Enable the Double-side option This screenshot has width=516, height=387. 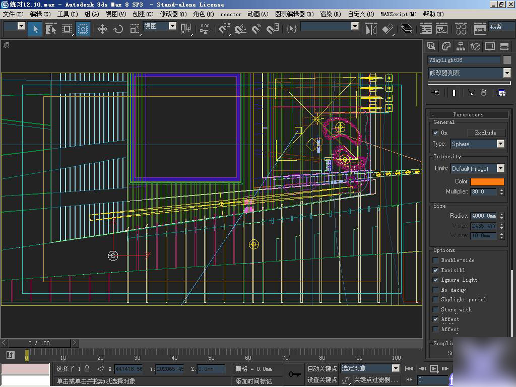pos(435,260)
